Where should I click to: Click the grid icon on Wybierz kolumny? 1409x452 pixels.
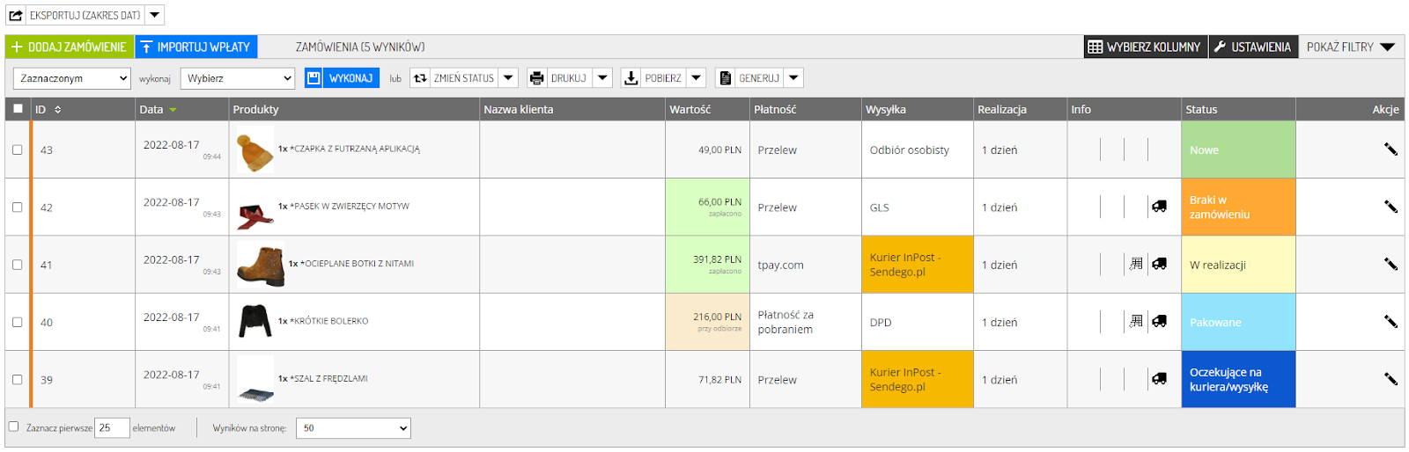(x=1095, y=47)
